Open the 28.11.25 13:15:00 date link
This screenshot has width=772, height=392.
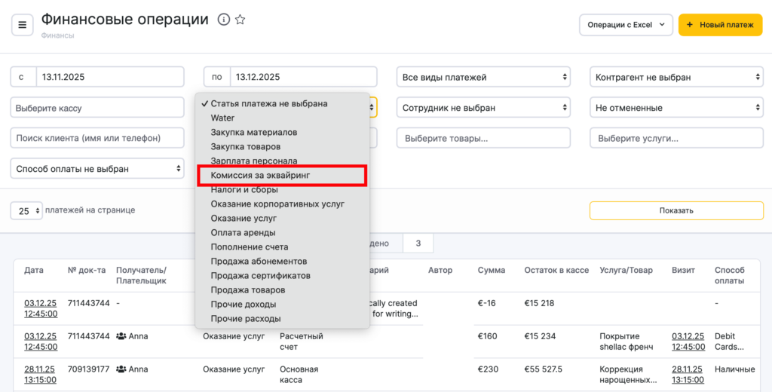(40, 375)
